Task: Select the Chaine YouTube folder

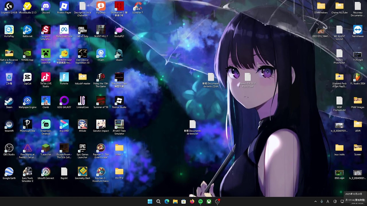Action: coord(339,8)
